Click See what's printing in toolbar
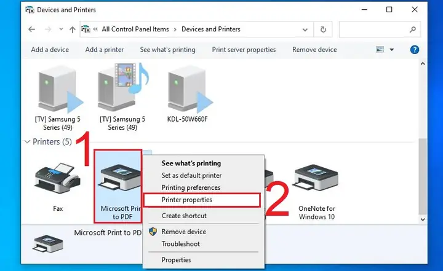This screenshot has height=271, width=443. pyautogui.click(x=167, y=50)
